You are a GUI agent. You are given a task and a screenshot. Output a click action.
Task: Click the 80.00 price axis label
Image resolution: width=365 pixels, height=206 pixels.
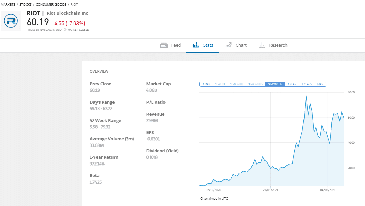point(351,92)
